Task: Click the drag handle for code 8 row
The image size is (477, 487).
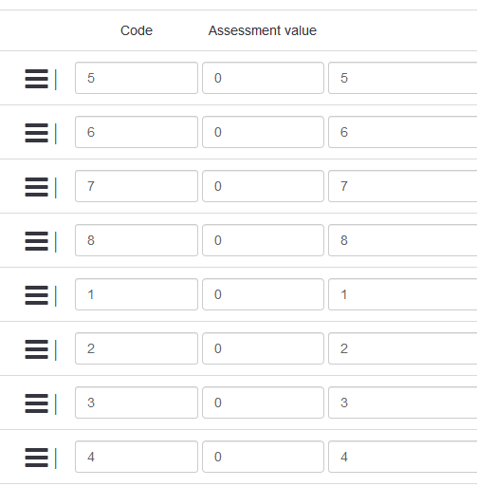Action: (x=36, y=241)
